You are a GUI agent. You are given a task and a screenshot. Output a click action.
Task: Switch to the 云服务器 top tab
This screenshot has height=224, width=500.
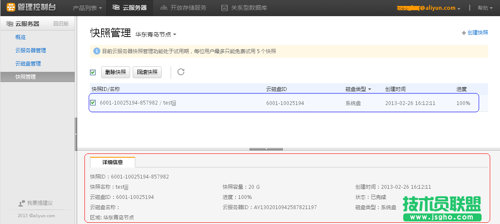point(130,8)
